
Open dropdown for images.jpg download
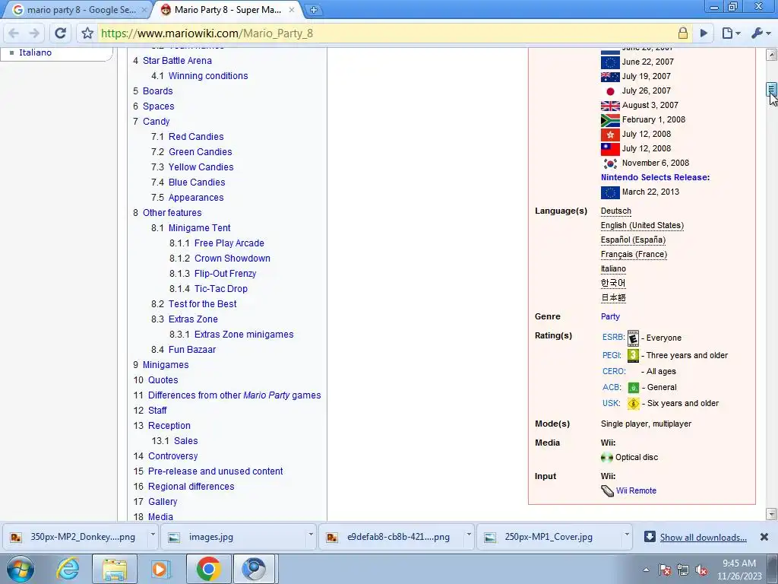[x=311, y=535]
